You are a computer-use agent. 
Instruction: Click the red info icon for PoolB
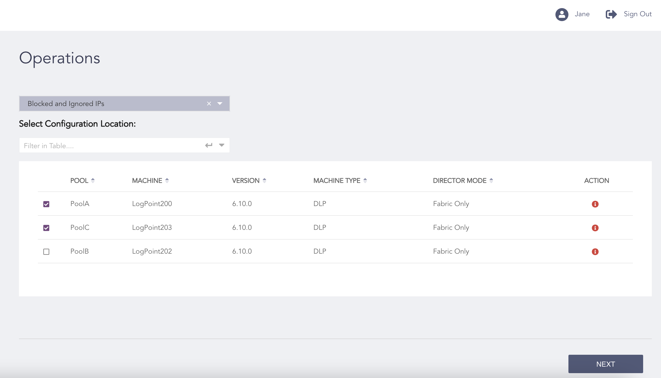[595, 252]
